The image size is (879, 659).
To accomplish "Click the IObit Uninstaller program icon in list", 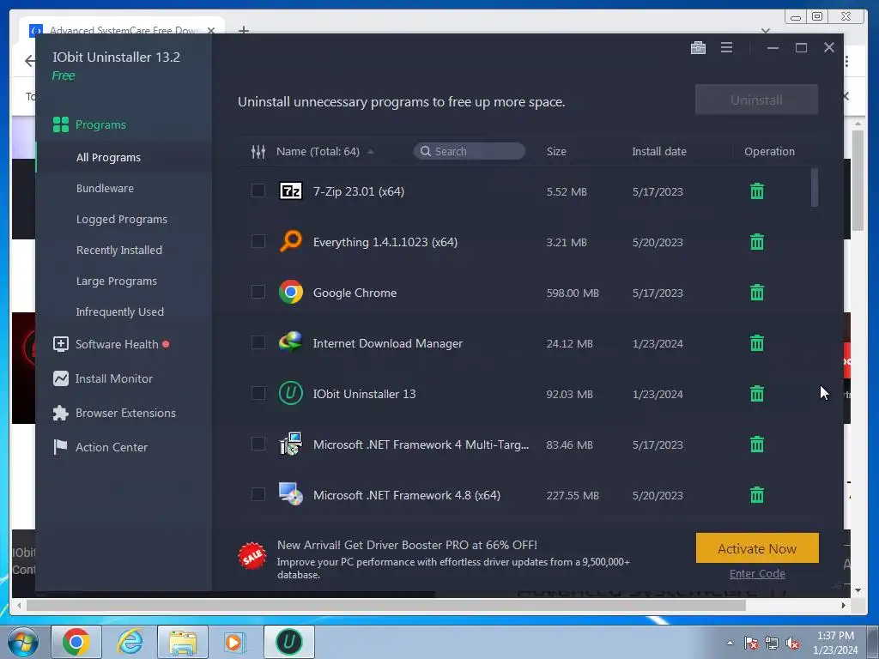I will [291, 393].
